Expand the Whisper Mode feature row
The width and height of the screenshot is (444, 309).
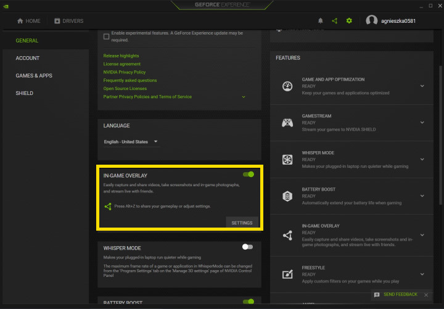(422, 160)
